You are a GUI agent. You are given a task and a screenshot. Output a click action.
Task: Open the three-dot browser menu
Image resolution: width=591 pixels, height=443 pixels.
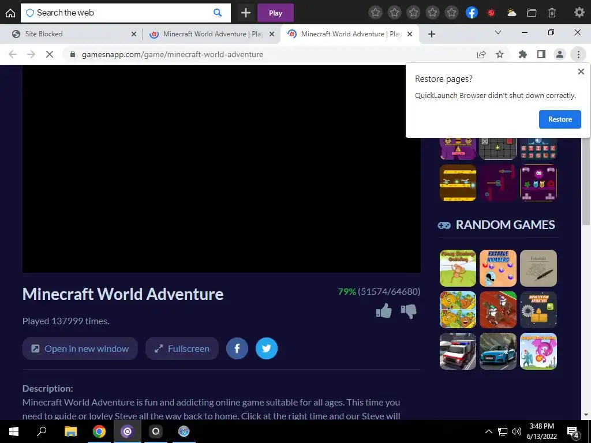pyautogui.click(x=578, y=54)
